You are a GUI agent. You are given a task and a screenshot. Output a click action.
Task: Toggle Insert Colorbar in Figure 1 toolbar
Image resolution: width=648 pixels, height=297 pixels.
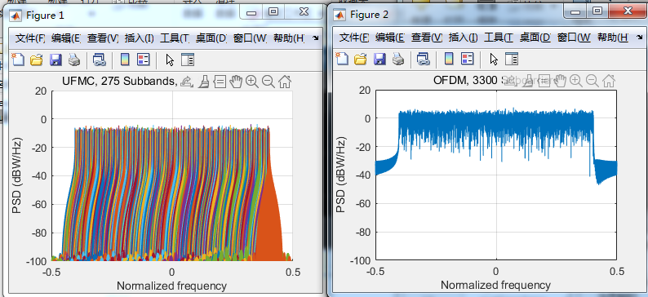click(x=125, y=60)
